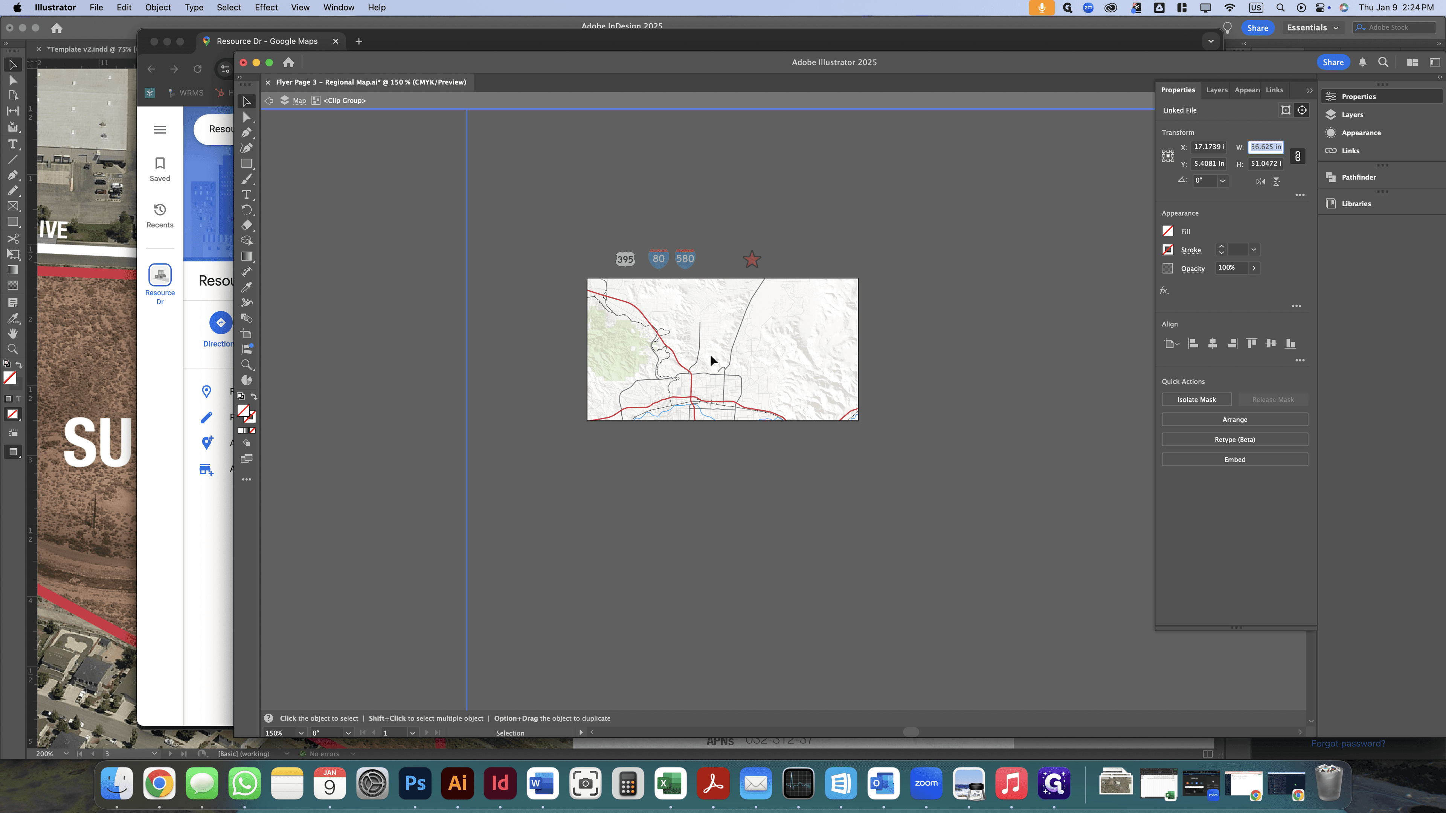Image resolution: width=1446 pixels, height=813 pixels.
Task: Select the Type tool in Illustrator
Action: tap(246, 194)
